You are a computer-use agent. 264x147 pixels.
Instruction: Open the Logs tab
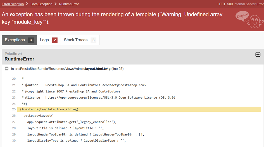pyautogui.click(x=44, y=40)
